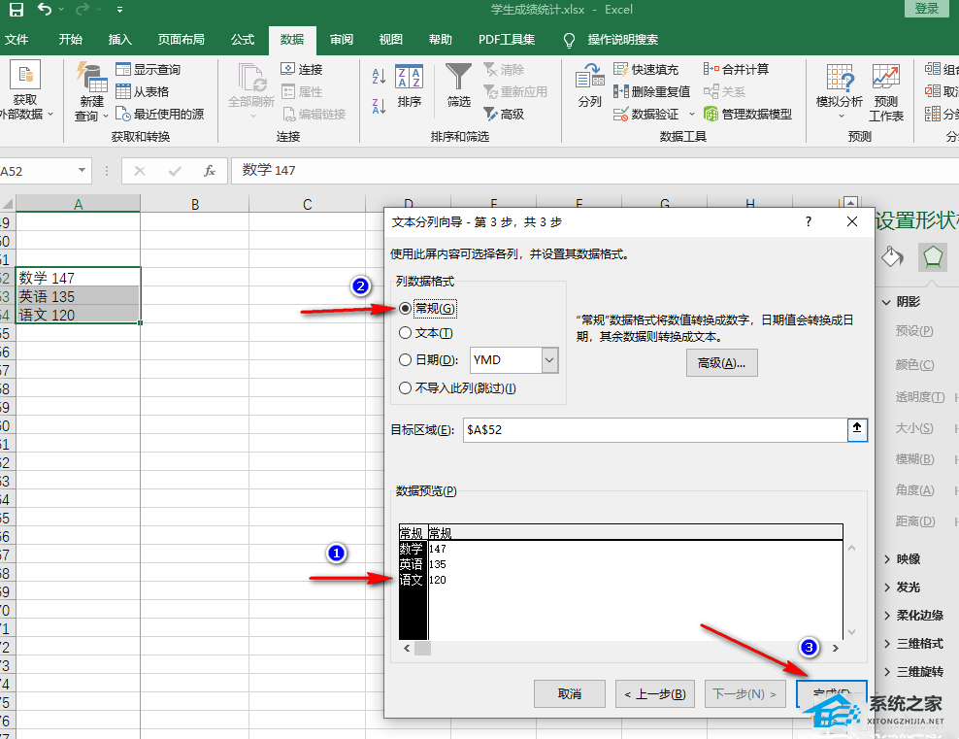
Task: Open the YMD date format dropdown
Action: pyautogui.click(x=550, y=360)
